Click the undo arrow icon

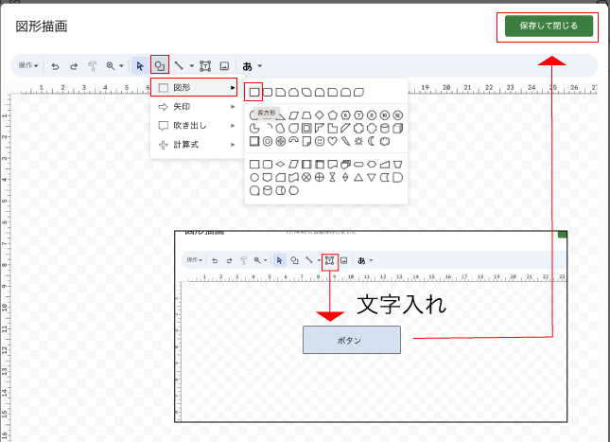(x=56, y=66)
